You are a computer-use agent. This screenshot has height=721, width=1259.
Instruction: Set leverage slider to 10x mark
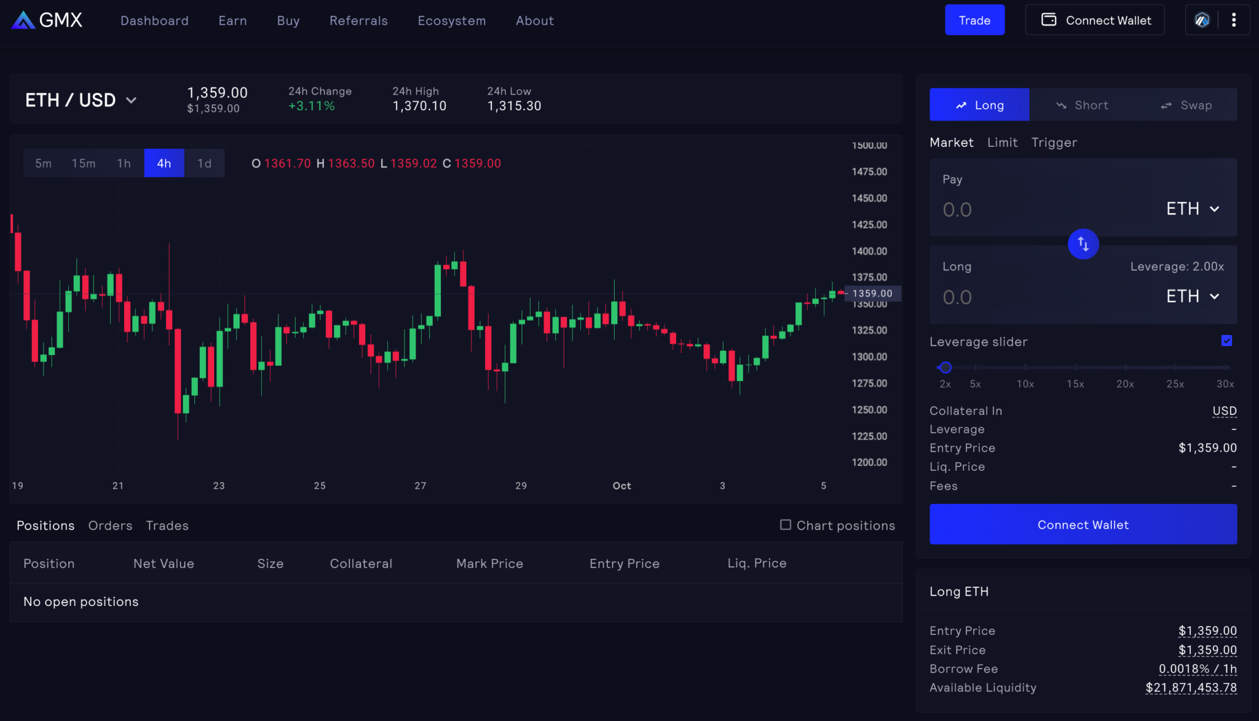(1025, 368)
